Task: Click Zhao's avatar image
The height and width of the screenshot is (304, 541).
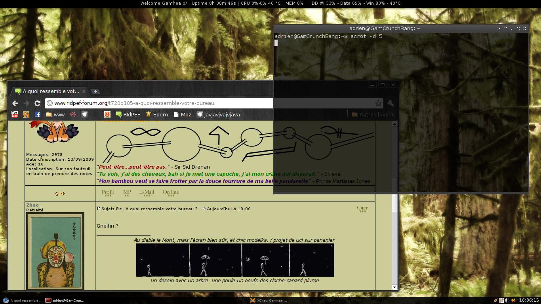Action: 55,251
